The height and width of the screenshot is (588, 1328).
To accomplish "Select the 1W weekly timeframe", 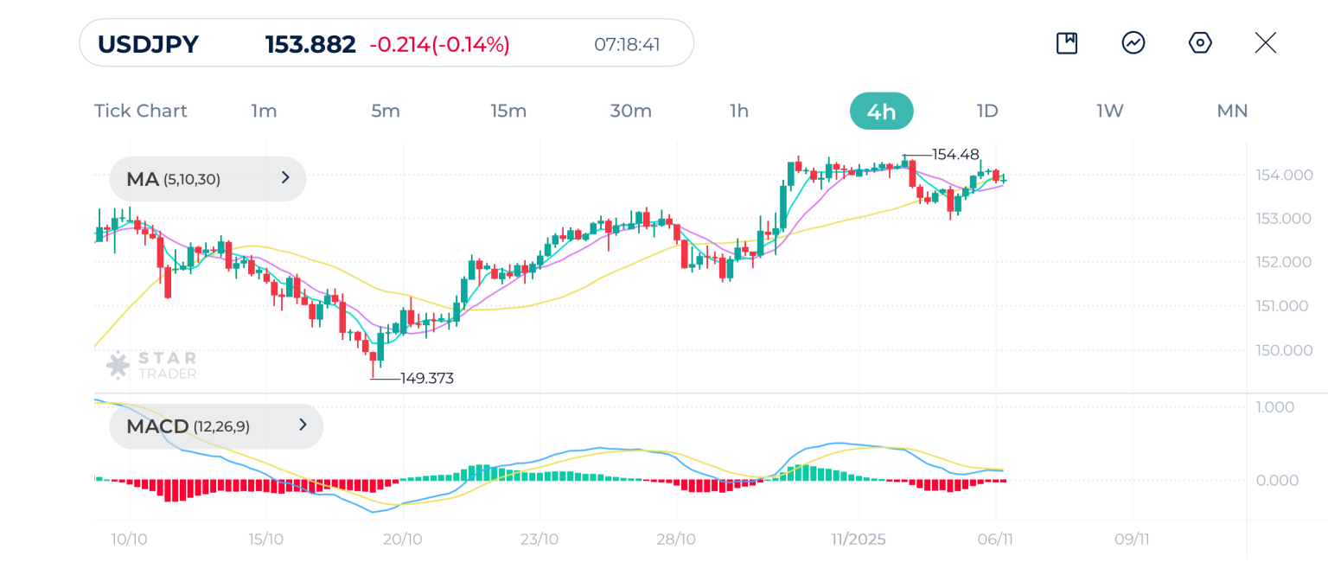I will pyautogui.click(x=1110, y=111).
